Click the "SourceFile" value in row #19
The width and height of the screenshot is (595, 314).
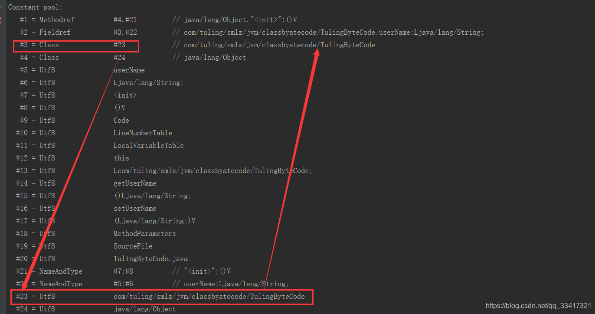click(133, 246)
